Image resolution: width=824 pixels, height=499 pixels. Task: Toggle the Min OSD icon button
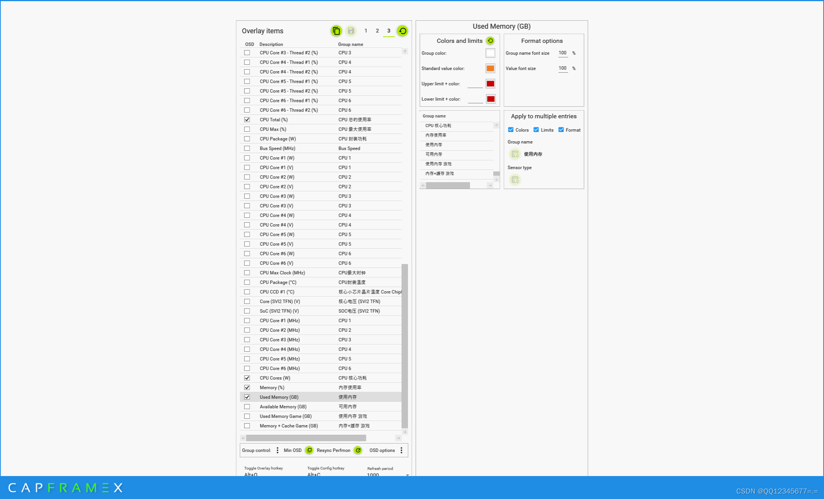(x=309, y=450)
